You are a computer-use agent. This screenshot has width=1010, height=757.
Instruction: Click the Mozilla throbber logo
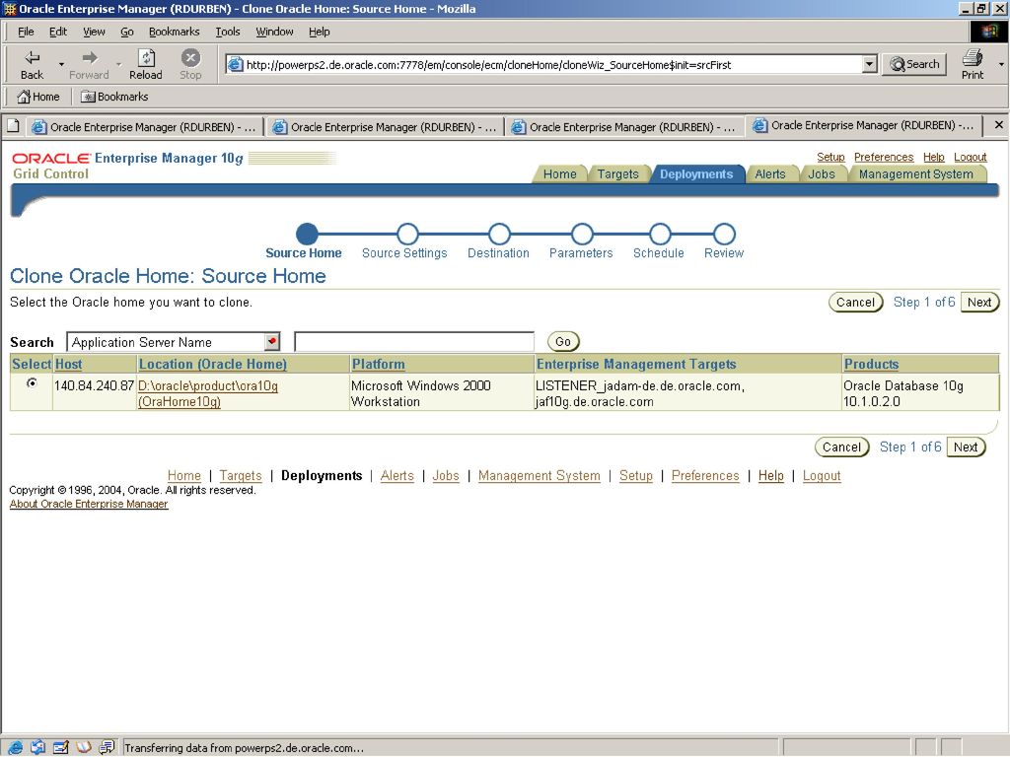point(988,32)
